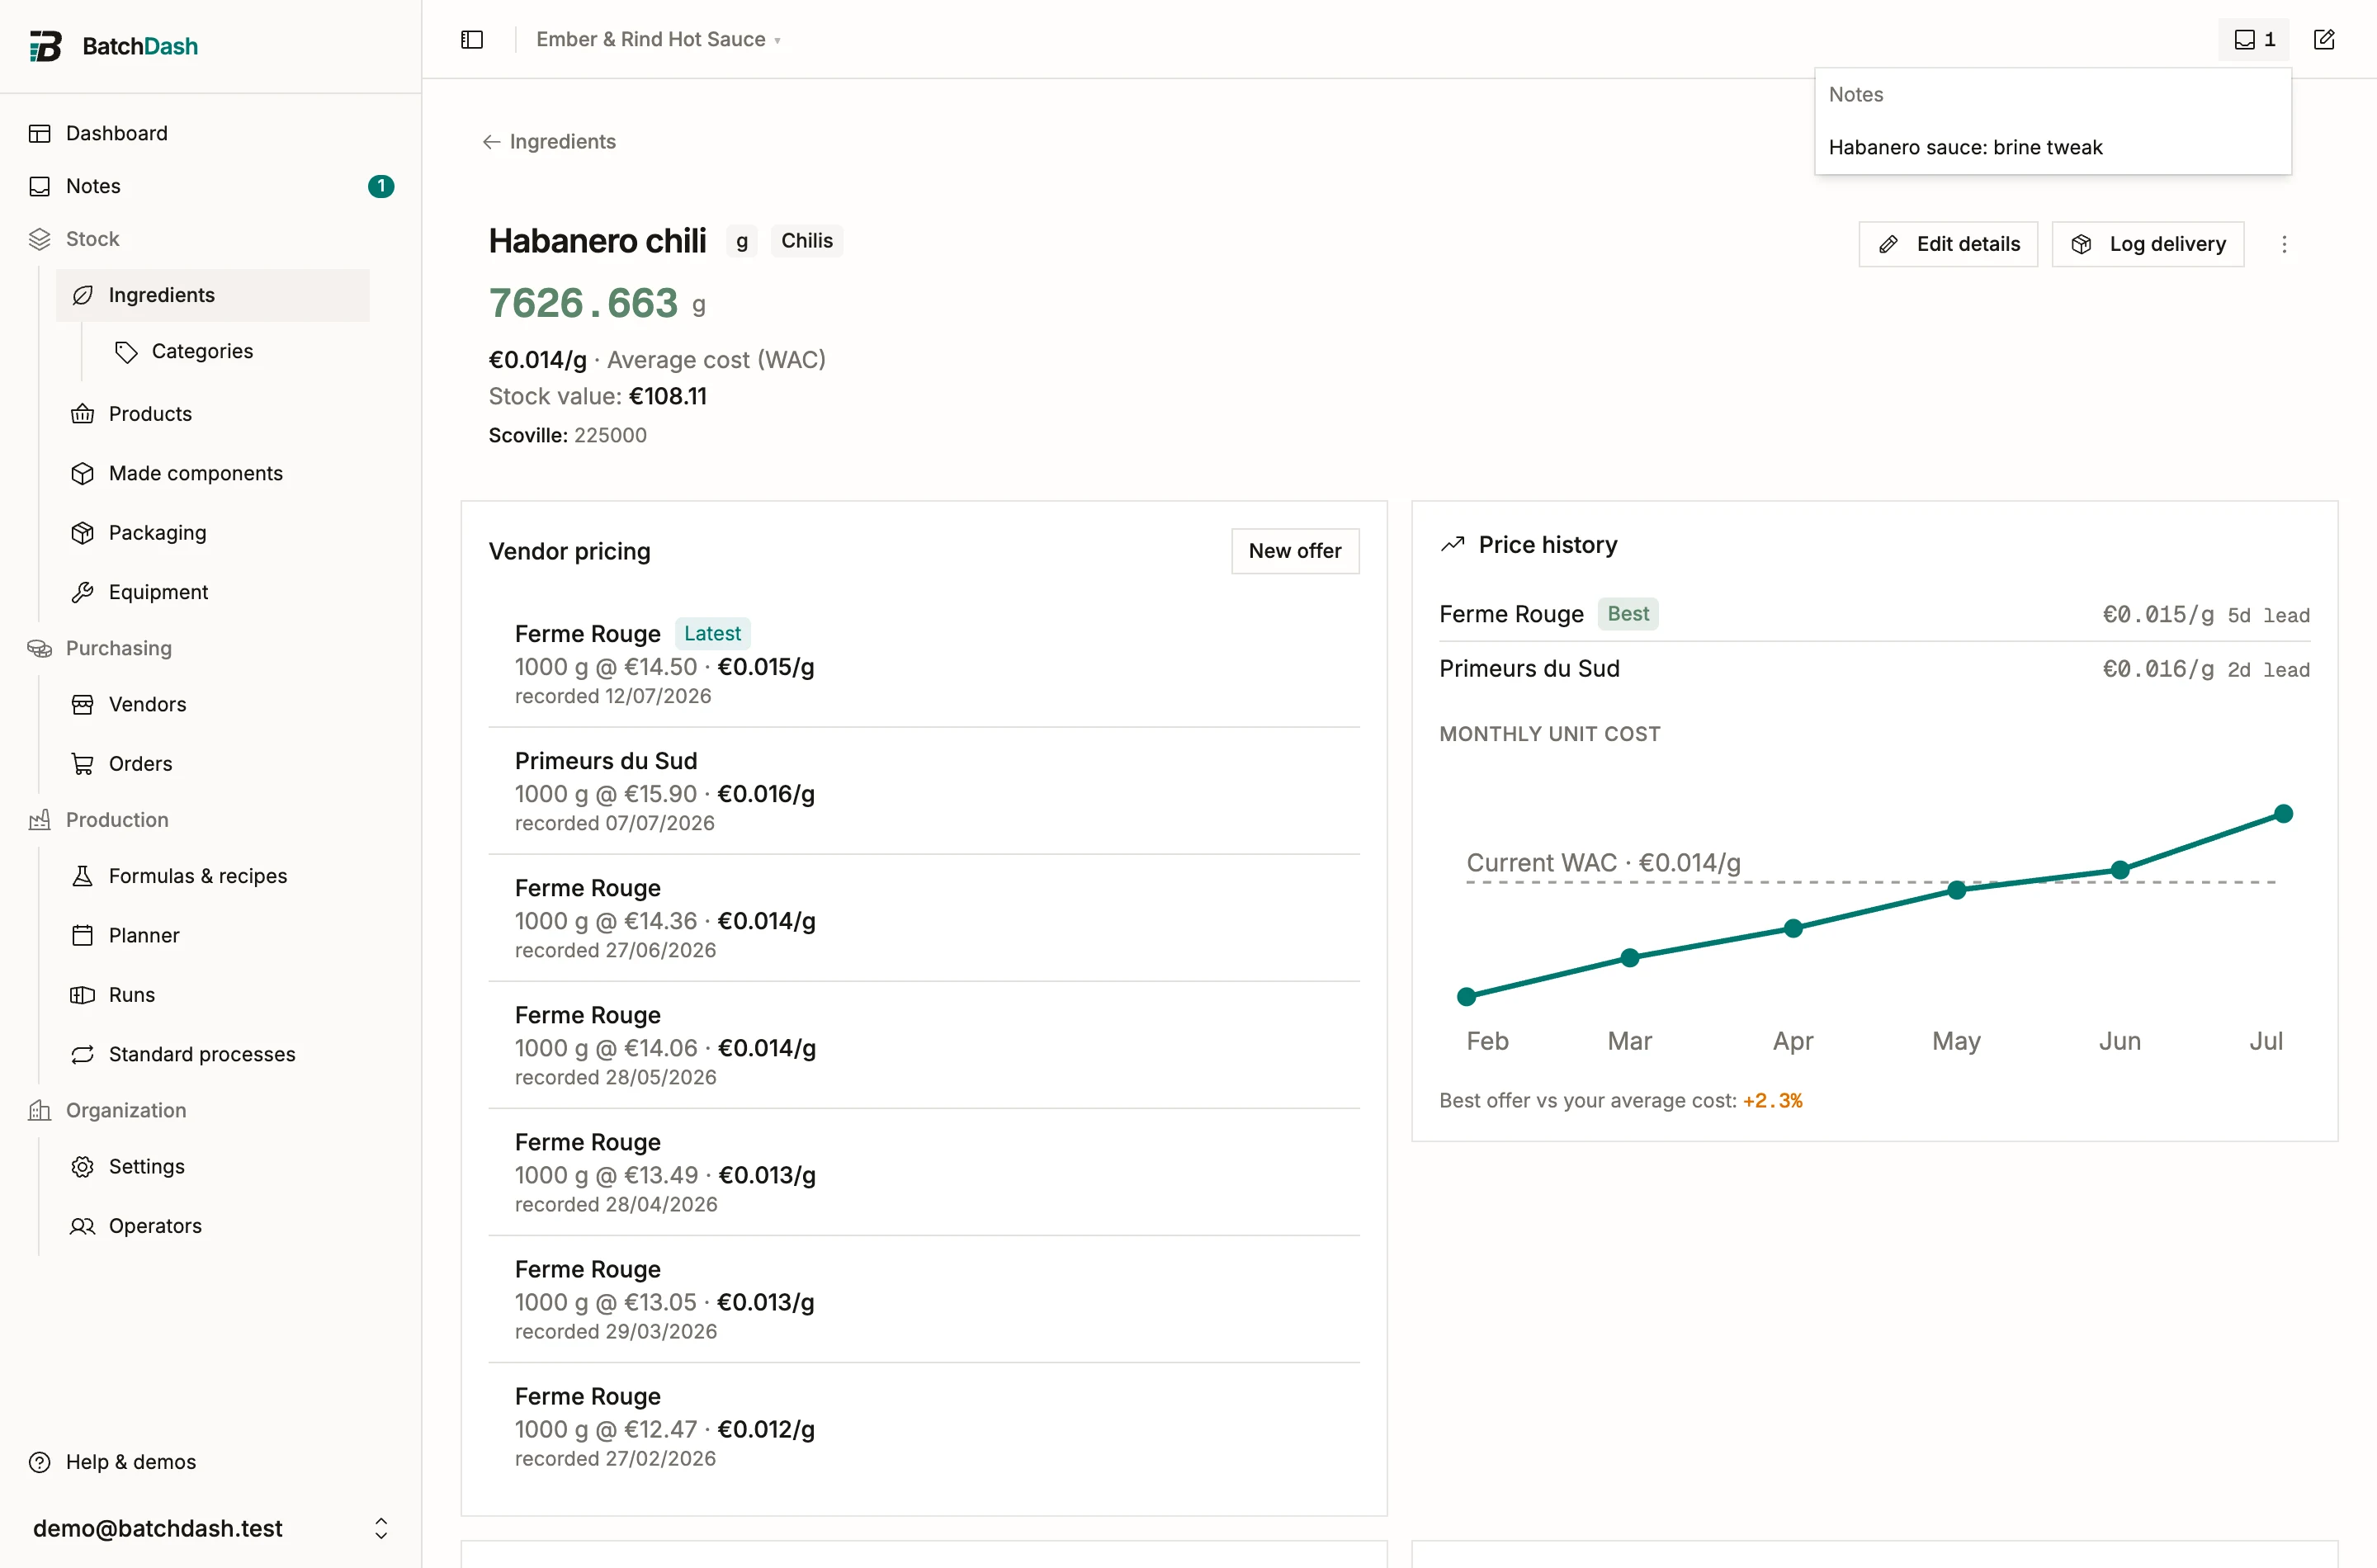Click the Log delivery button
The width and height of the screenshot is (2377, 1568).
point(2147,244)
